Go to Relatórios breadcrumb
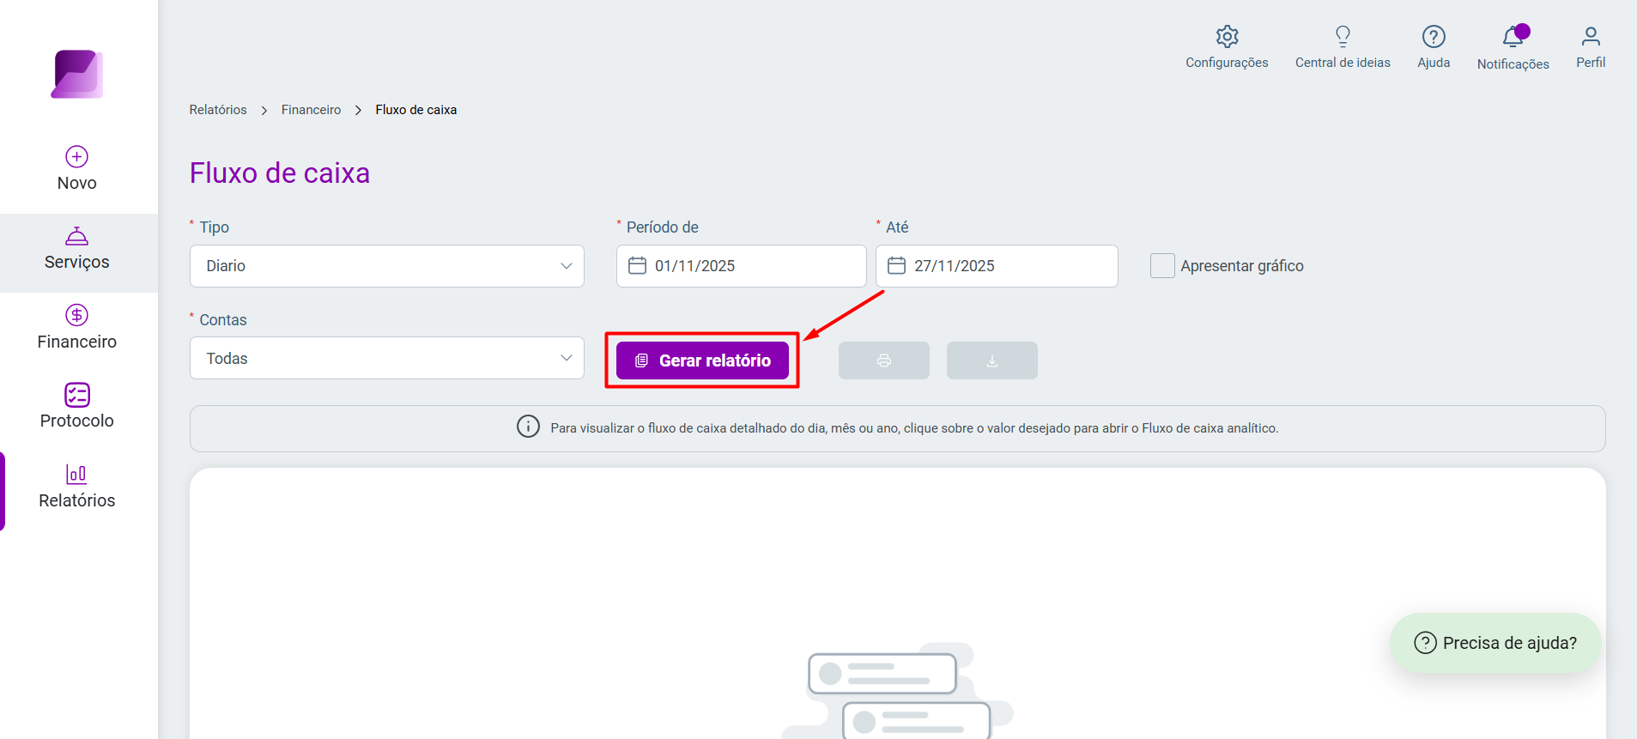Screen dimensions: 1637x739 [x=218, y=110]
